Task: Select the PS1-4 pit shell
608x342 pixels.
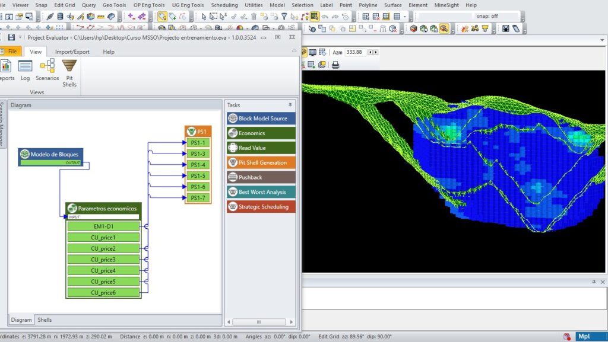Action: (x=198, y=165)
